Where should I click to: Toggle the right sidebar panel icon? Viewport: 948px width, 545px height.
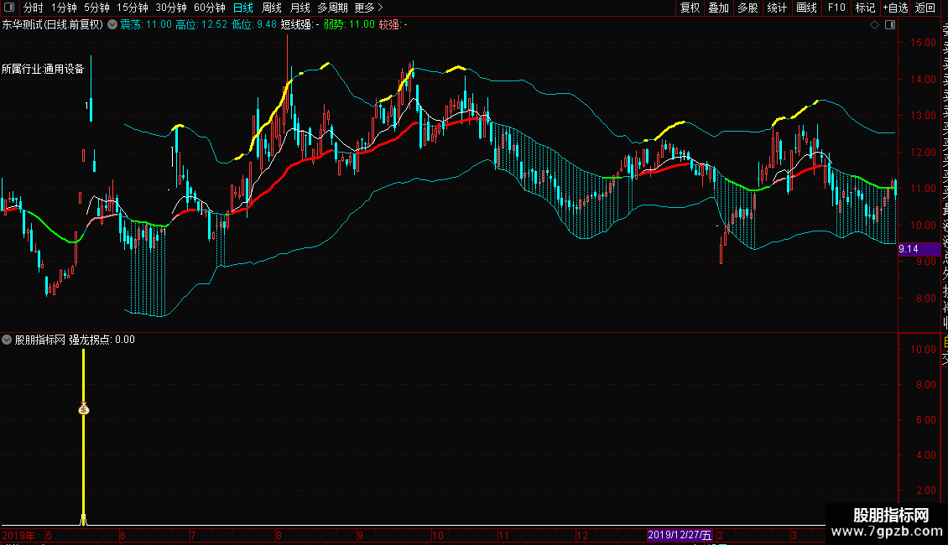pos(890,25)
